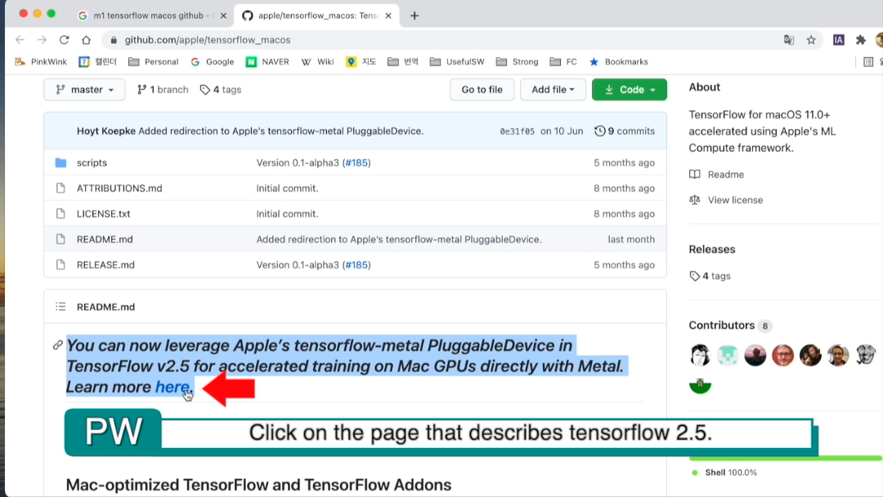This screenshot has height=497, width=883.
Task: Open first contributor avatar
Action: pyautogui.click(x=700, y=355)
